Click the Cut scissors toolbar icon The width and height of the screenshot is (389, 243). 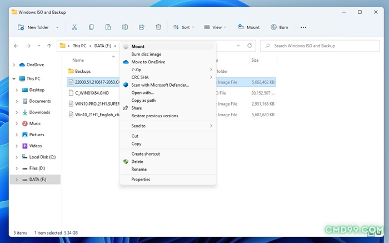click(x=74, y=27)
